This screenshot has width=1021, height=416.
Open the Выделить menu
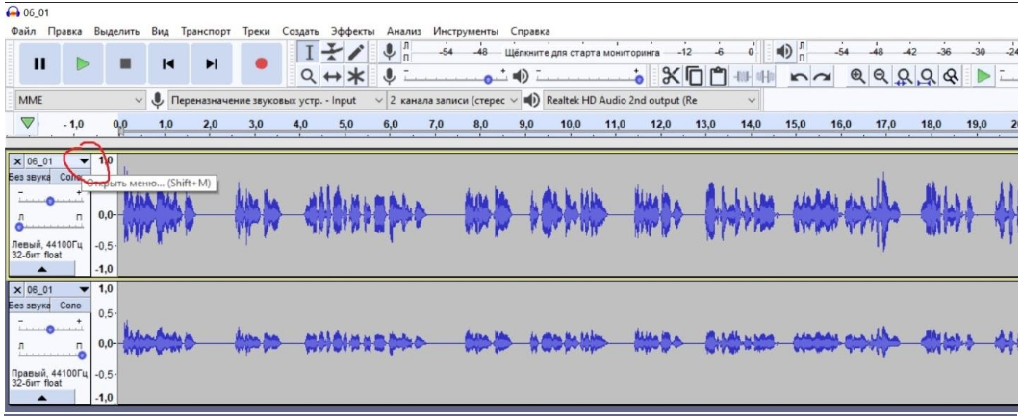click(x=117, y=31)
